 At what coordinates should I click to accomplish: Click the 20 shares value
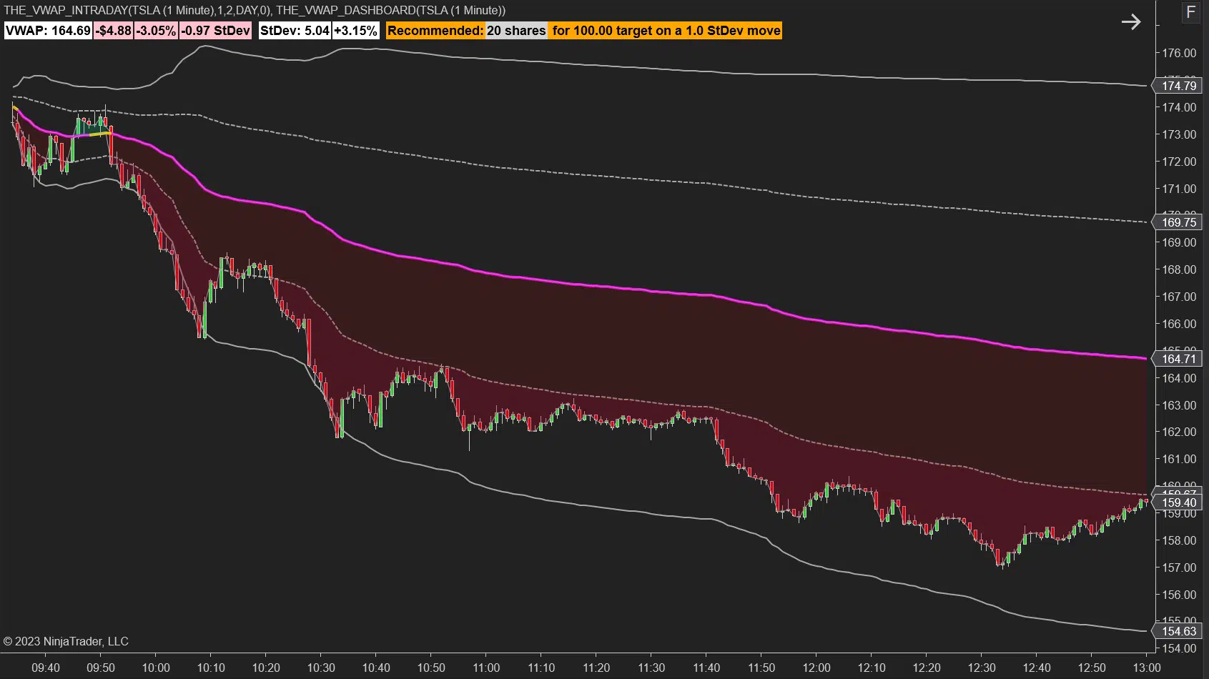tap(516, 31)
